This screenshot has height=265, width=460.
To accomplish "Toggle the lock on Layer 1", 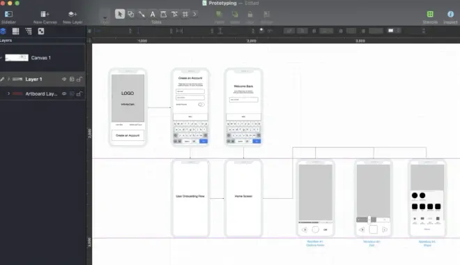I will [x=79, y=79].
